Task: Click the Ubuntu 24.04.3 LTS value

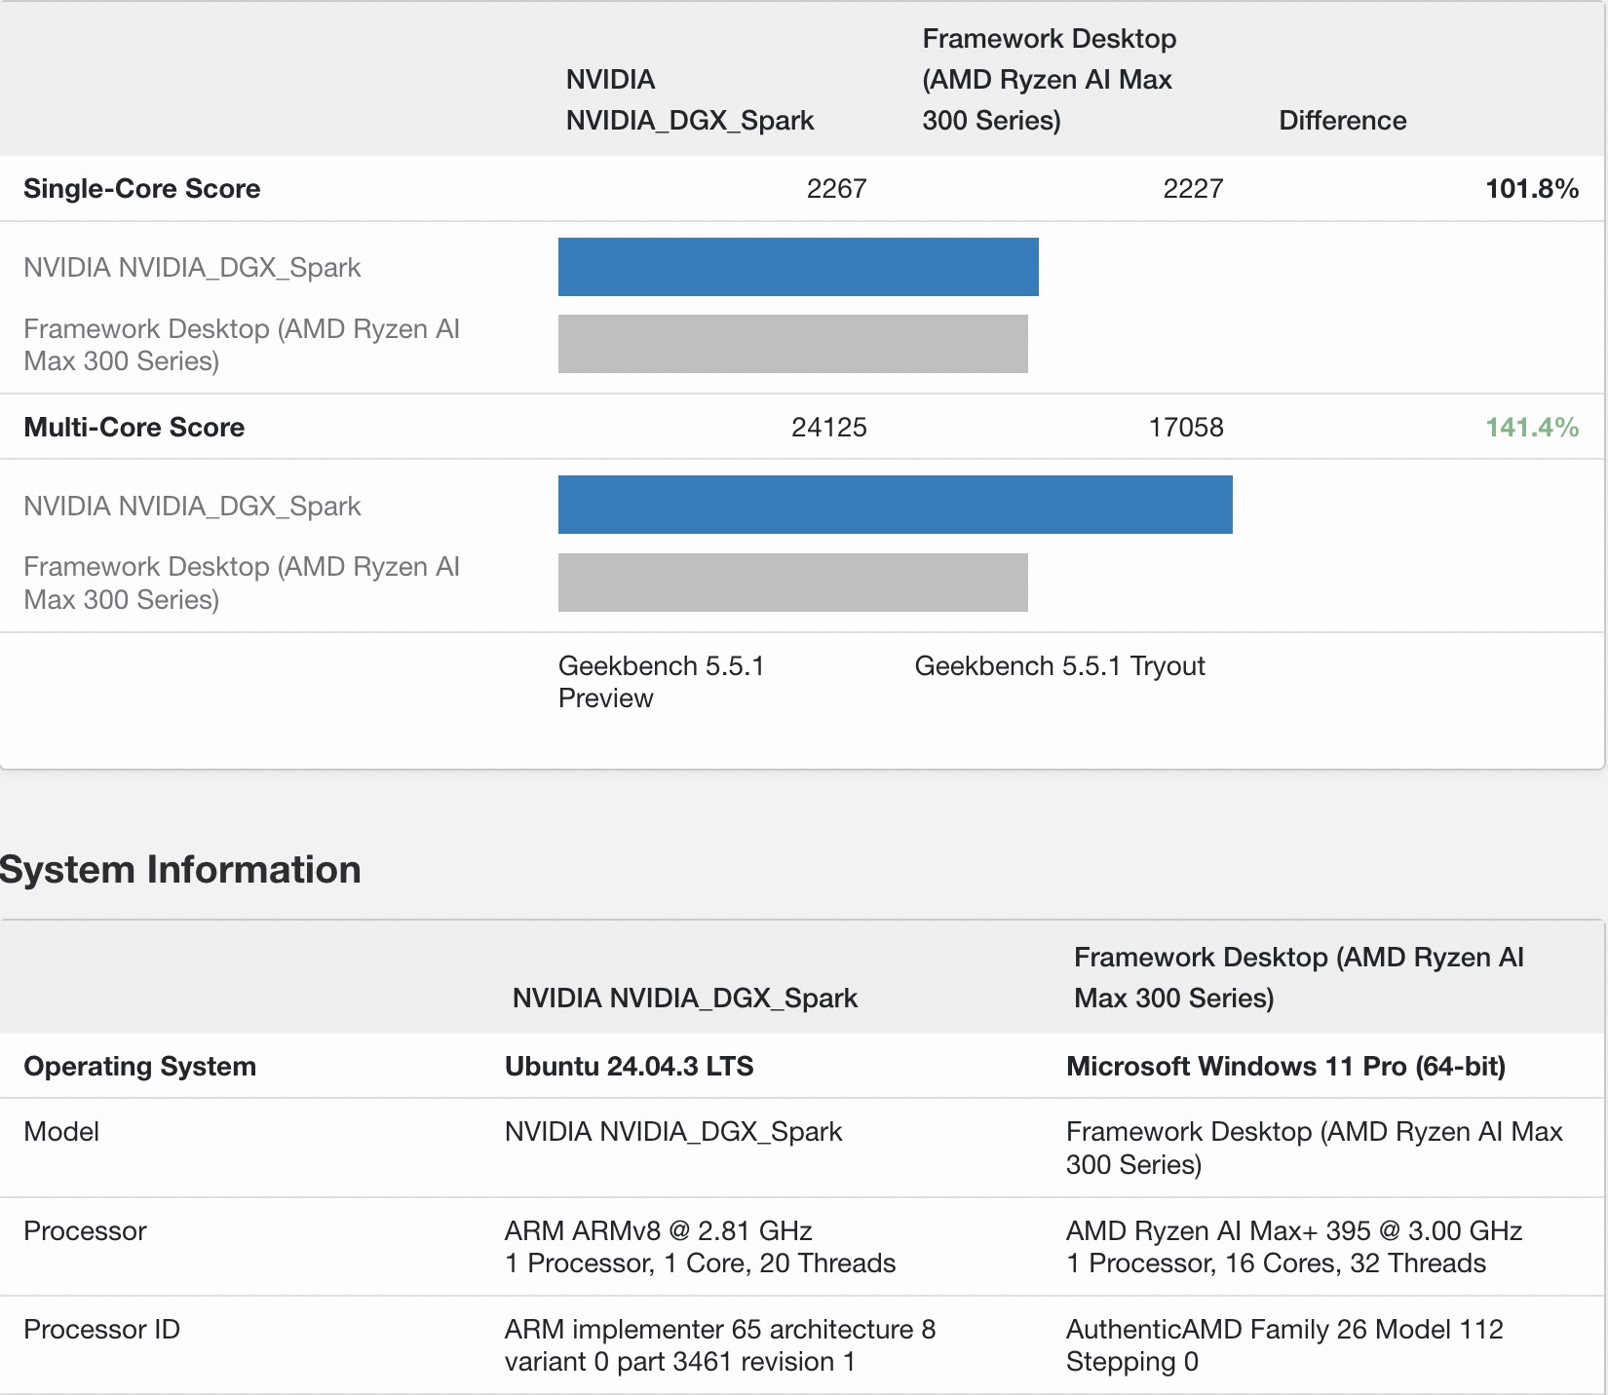Action: click(629, 1067)
